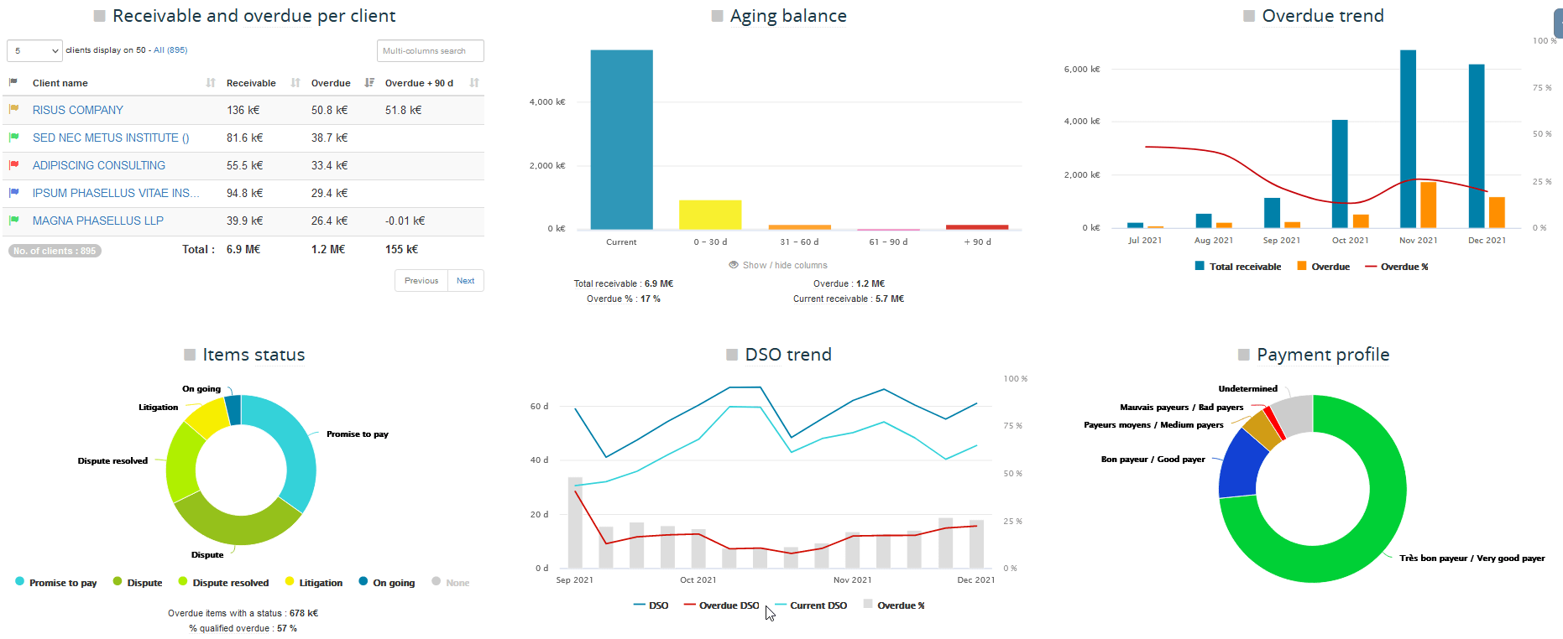
Task: Click the yellow flag beside RISUS COMPANY
Action: [x=13, y=110]
